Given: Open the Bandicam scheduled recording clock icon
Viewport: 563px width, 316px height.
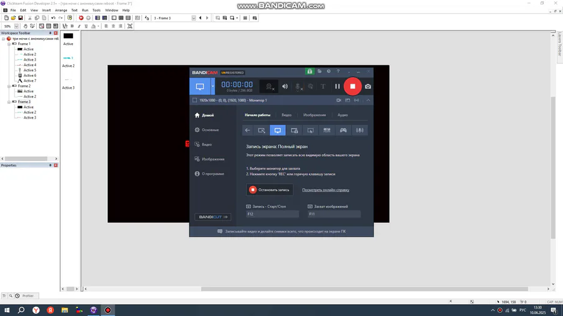Looking at the screenshot, I should (328, 71).
